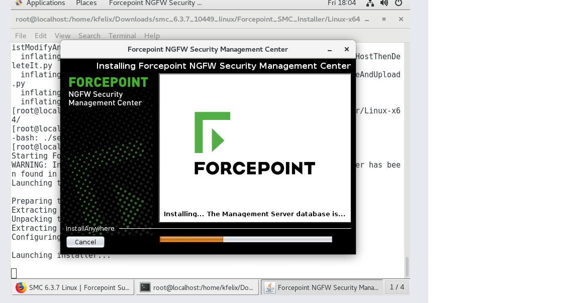Click the installation progress bar
This screenshot has height=303, width=579.
[245, 239]
